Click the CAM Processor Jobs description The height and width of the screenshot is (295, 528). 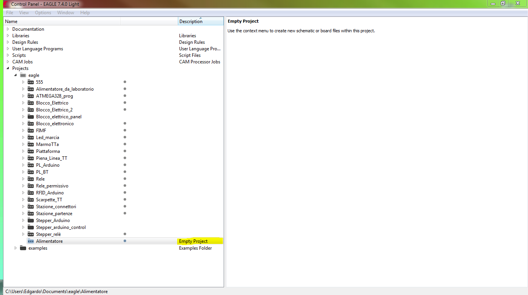pos(199,62)
